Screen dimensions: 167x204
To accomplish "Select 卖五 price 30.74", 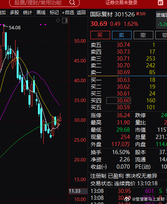I will (x=123, y=45).
